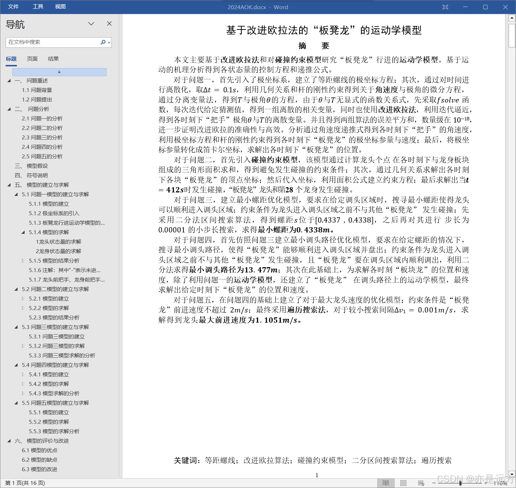This screenshot has width=516, height=488.
Task: Click the zoom slider handle
Action: pos(460,483)
